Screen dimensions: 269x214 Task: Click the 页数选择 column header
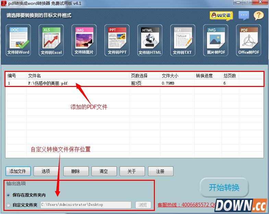(x=145, y=76)
